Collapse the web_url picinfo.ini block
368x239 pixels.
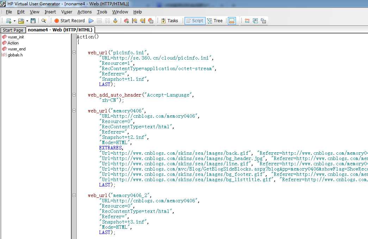point(74,53)
